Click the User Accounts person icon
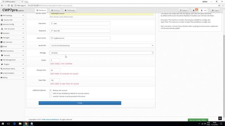Viewport: 225px width, 126px height. pos(2,29)
